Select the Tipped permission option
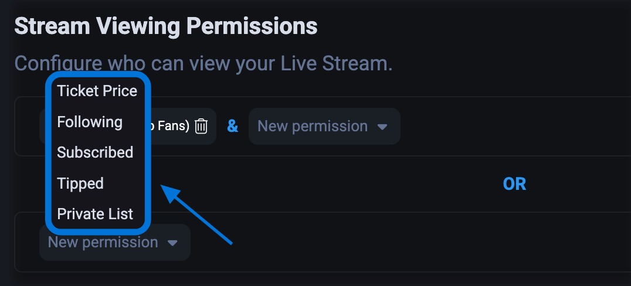631x286 pixels. click(x=80, y=183)
